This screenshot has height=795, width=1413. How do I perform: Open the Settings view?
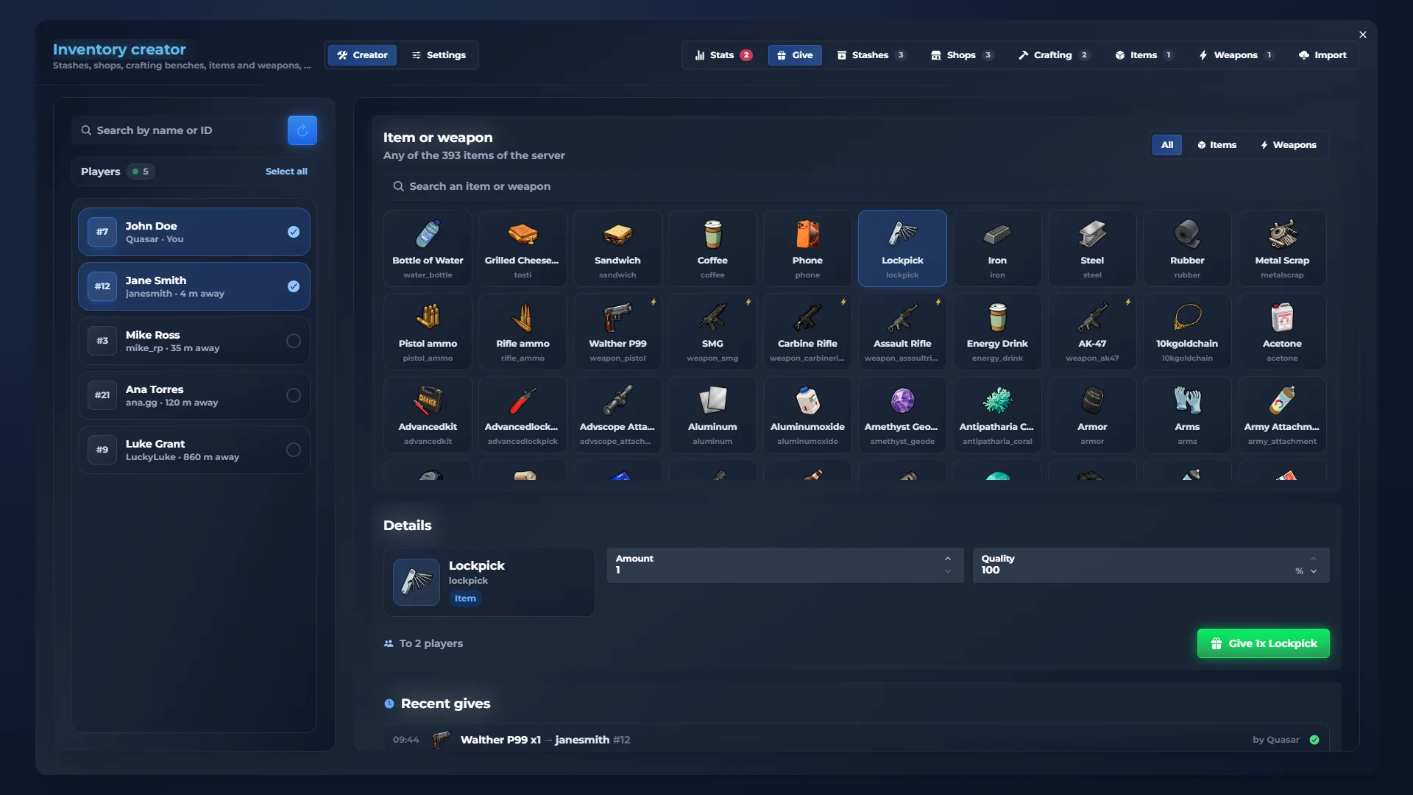(439, 55)
